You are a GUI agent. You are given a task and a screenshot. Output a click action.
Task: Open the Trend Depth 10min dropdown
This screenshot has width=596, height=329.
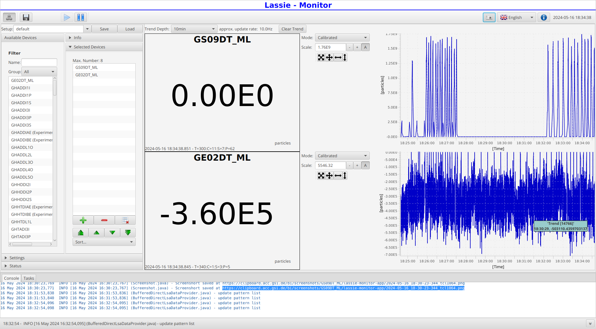coord(194,29)
